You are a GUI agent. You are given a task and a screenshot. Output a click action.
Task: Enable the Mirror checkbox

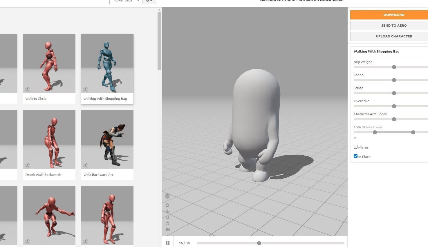coord(355,147)
